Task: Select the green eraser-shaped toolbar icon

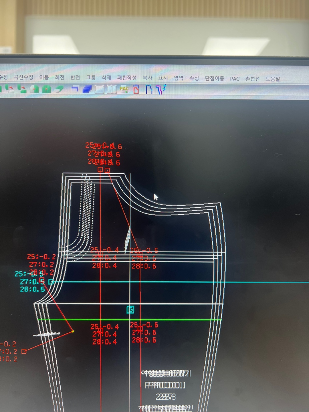Action: (x=59, y=89)
